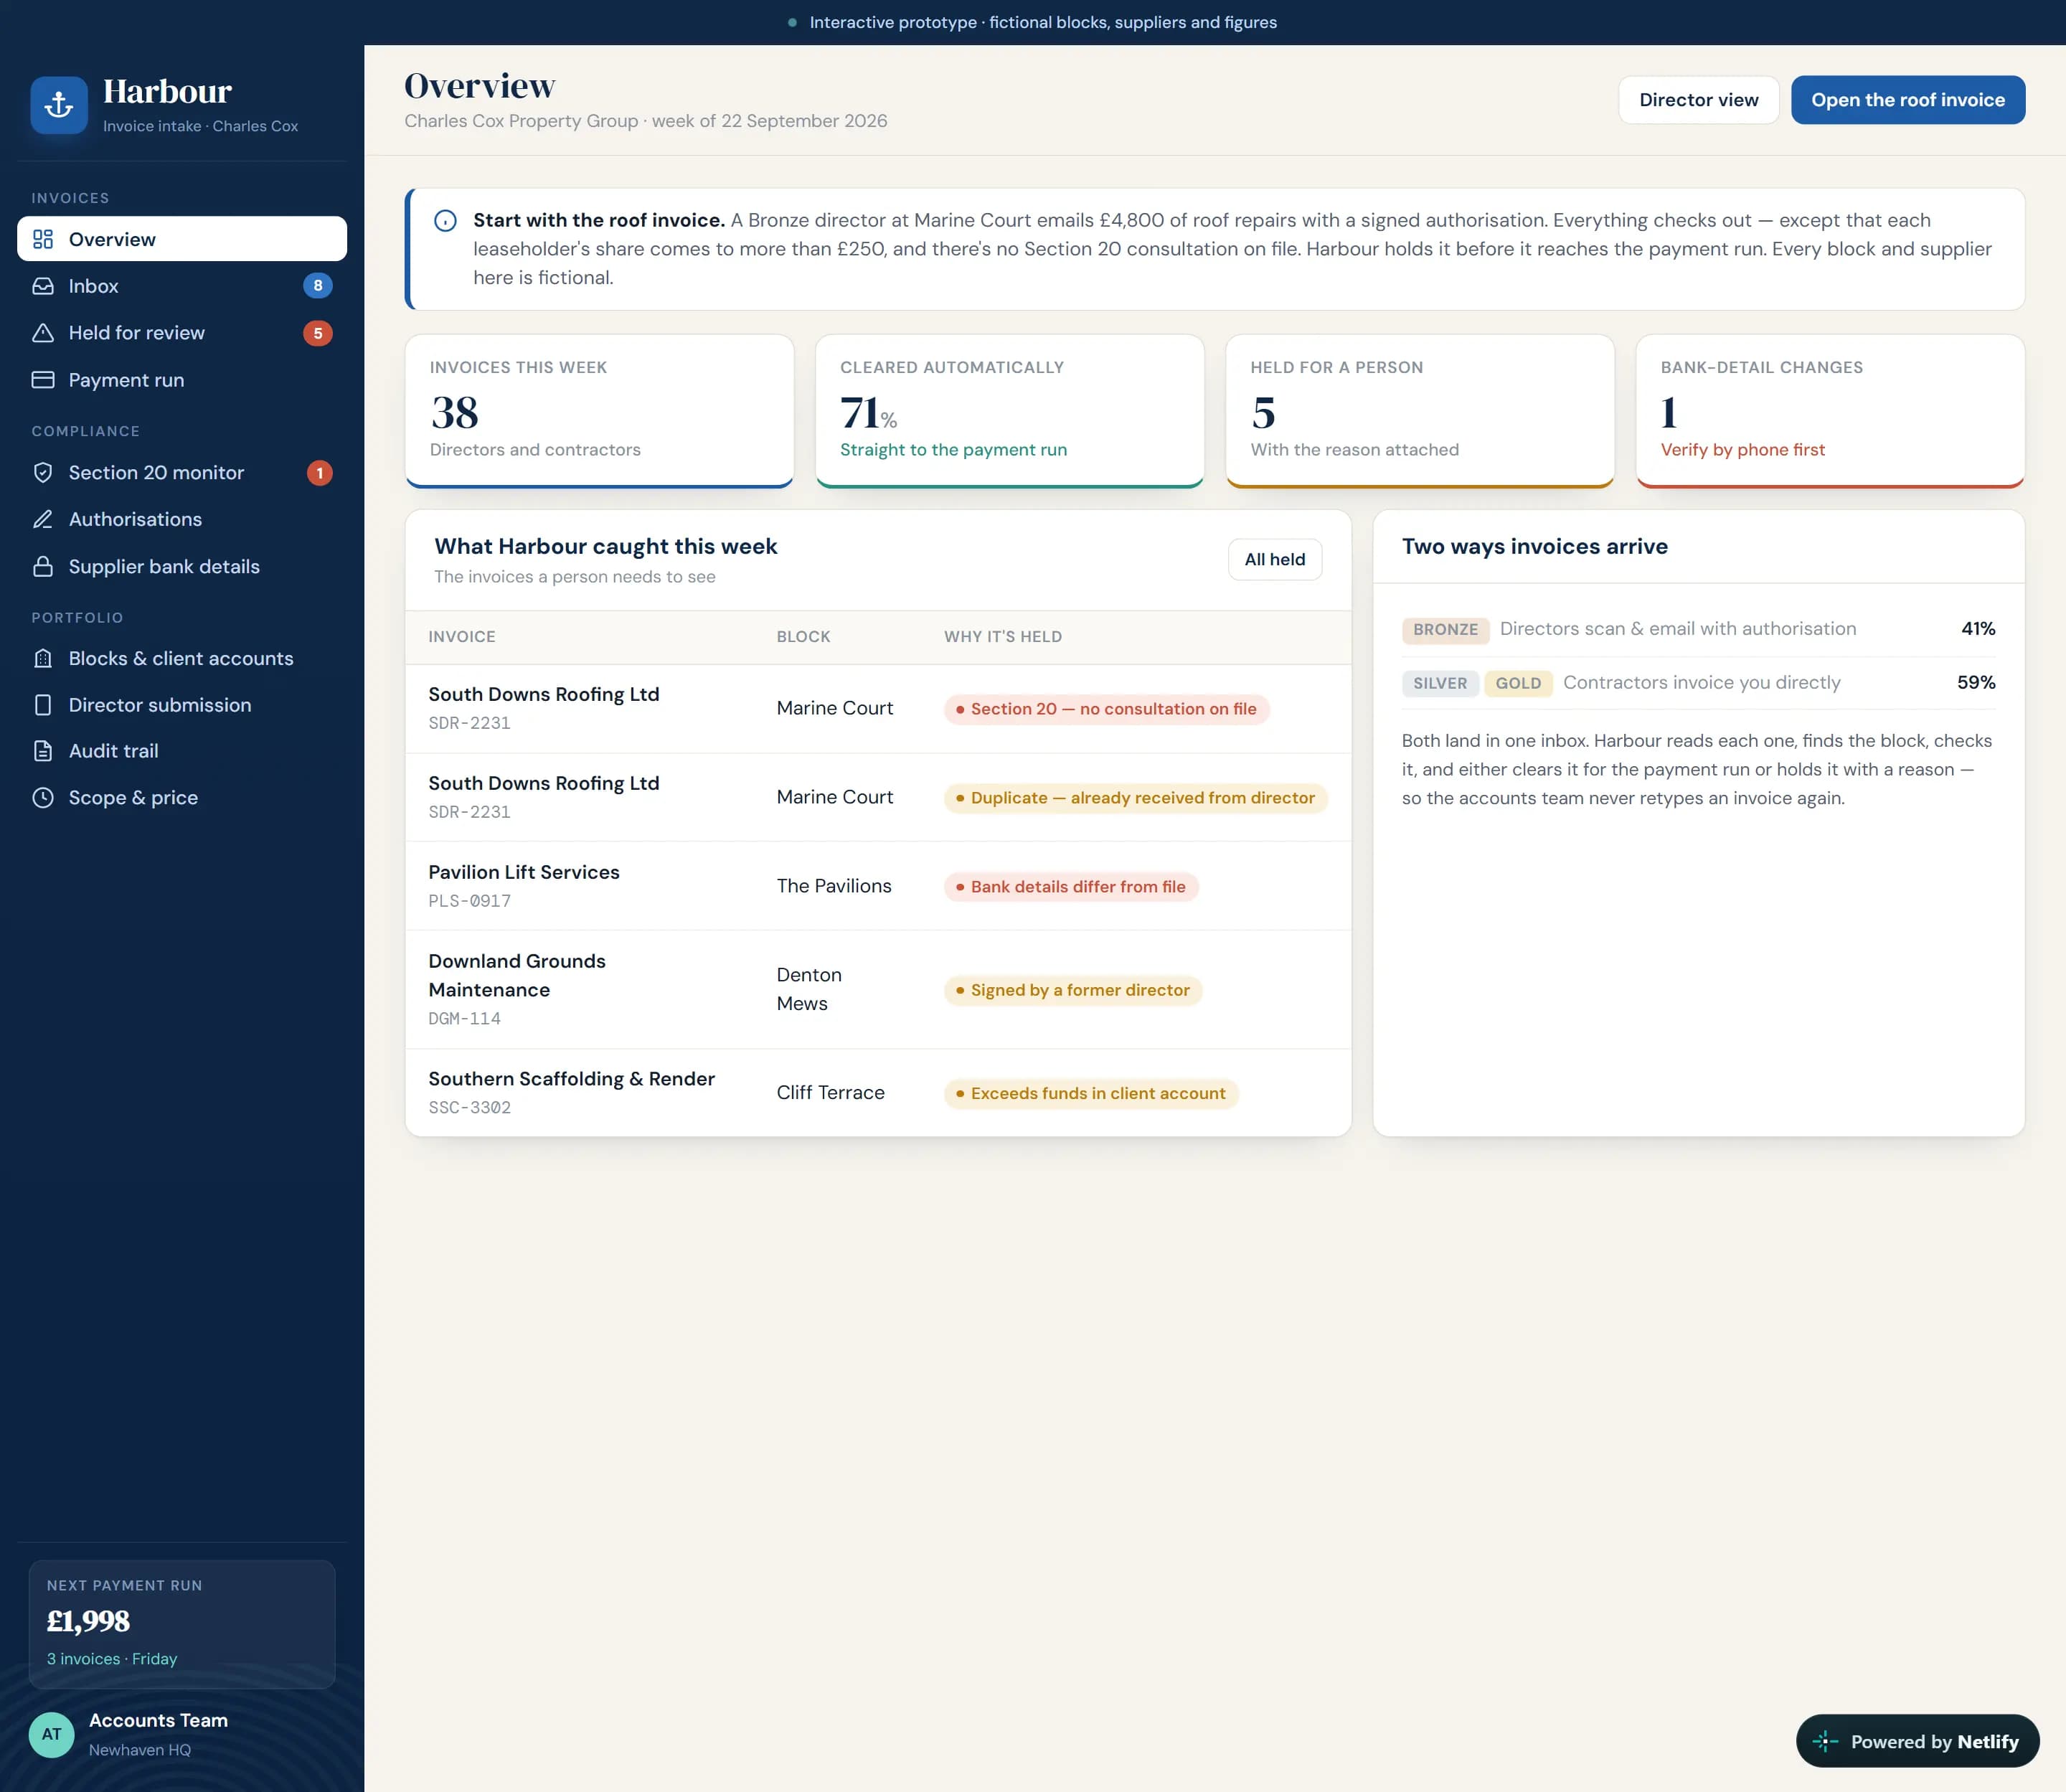Click the Inbox badge showing 8
The width and height of the screenshot is (2066, 1792).
318,286
